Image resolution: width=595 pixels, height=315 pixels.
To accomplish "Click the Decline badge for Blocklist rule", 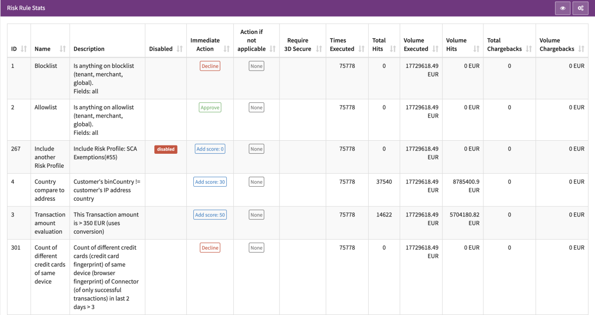I will pos(210,66).
